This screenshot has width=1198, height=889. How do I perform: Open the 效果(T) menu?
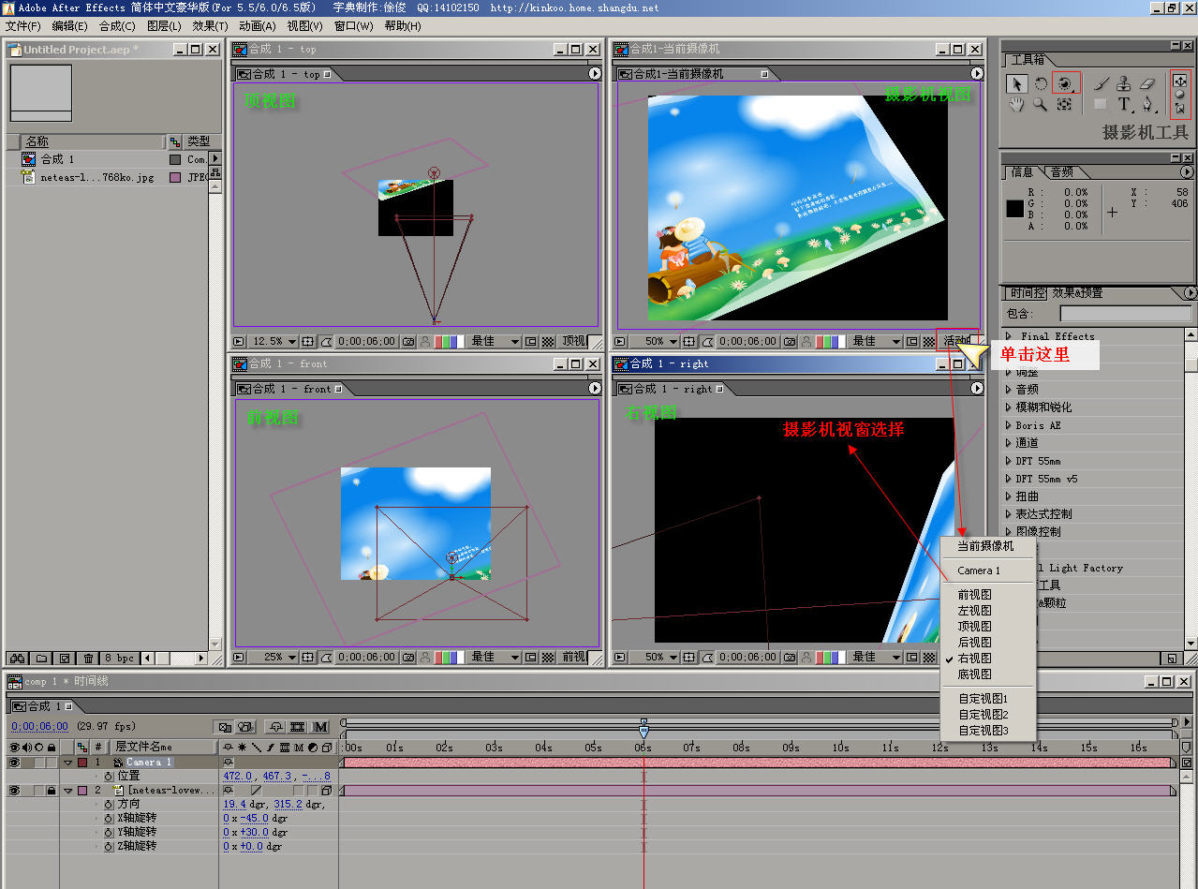click(x=210, y=26)
